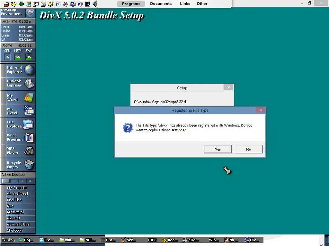Click the hourglass window icon in top toolbar
The width and height of the screenshot is (329, 246).
point(36,4)
